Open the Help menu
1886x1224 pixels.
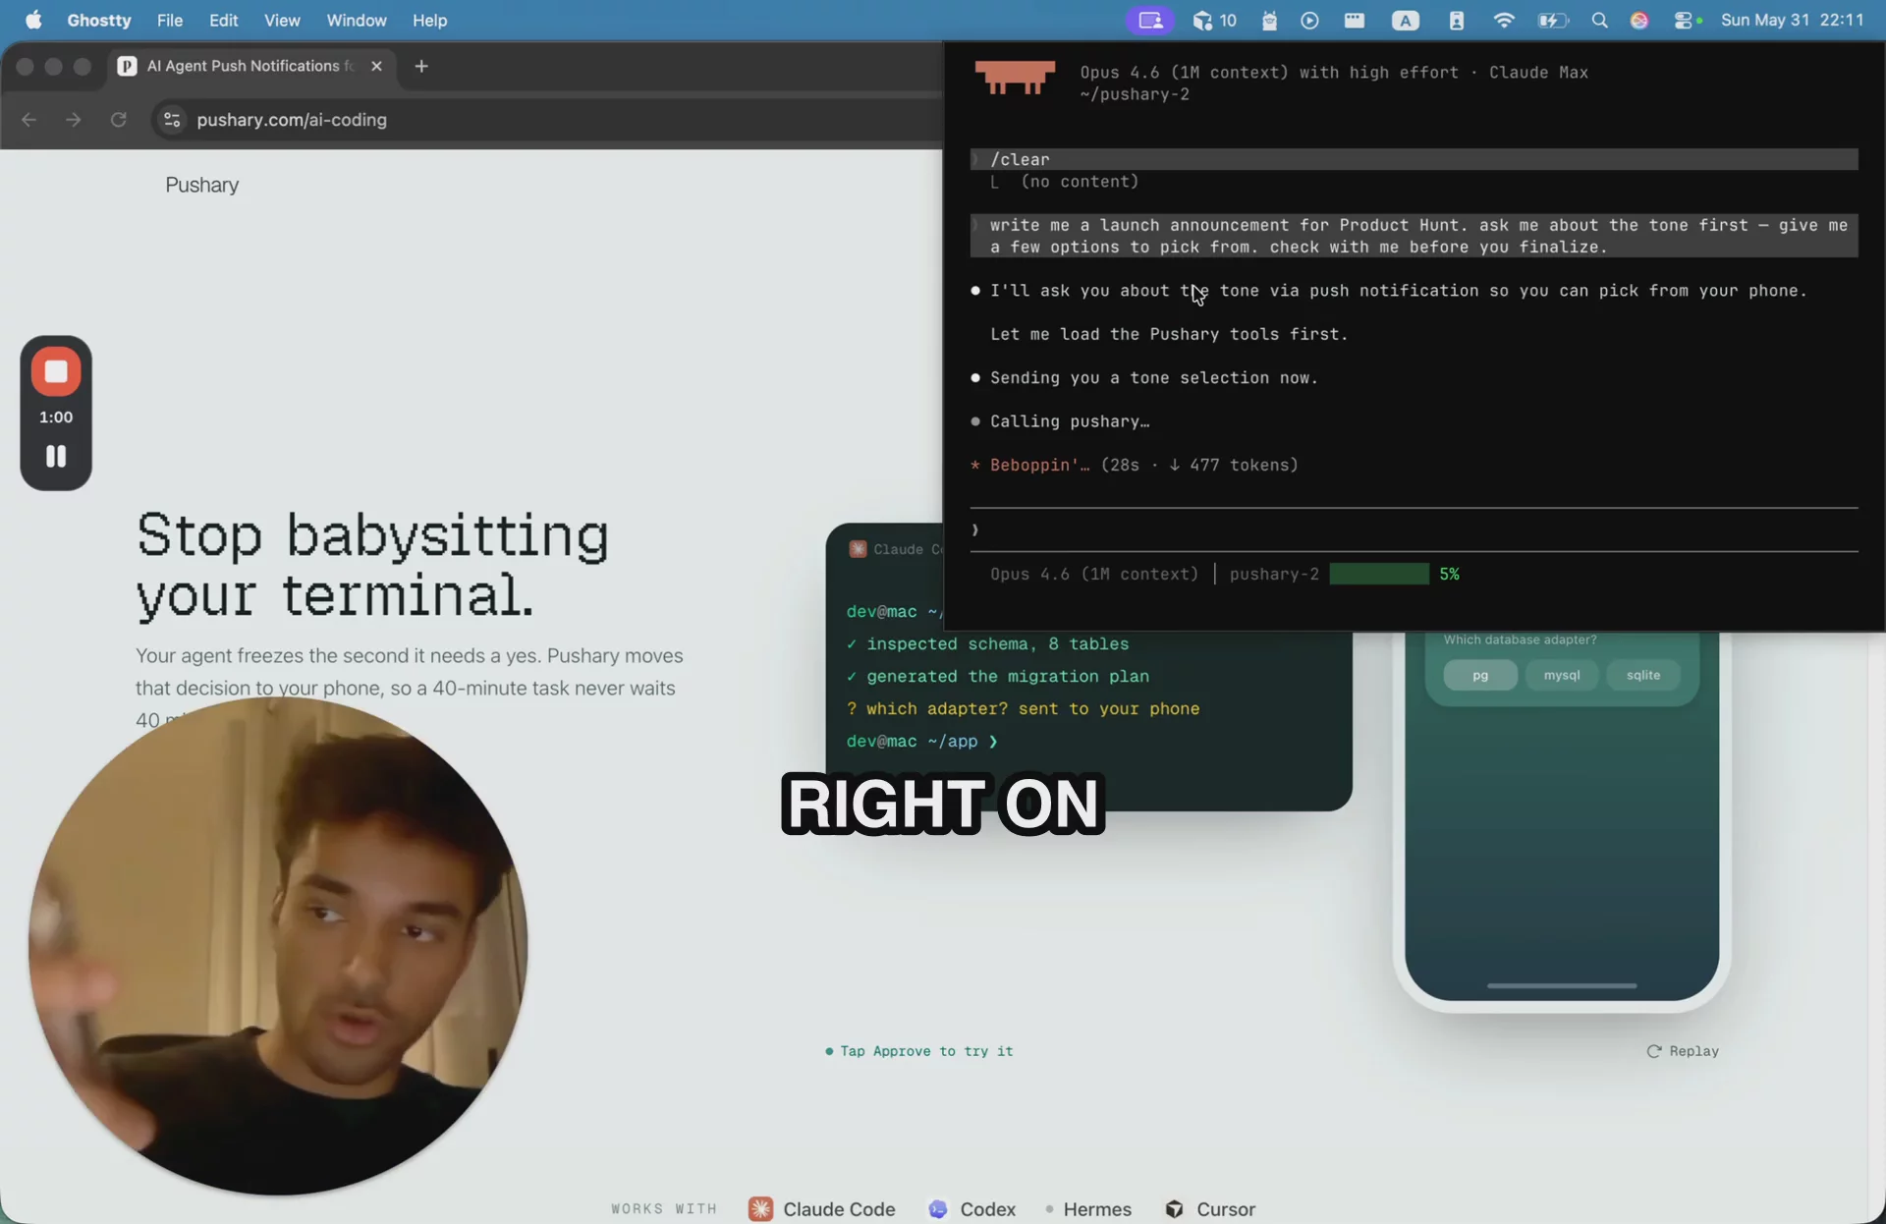point(429,20)
